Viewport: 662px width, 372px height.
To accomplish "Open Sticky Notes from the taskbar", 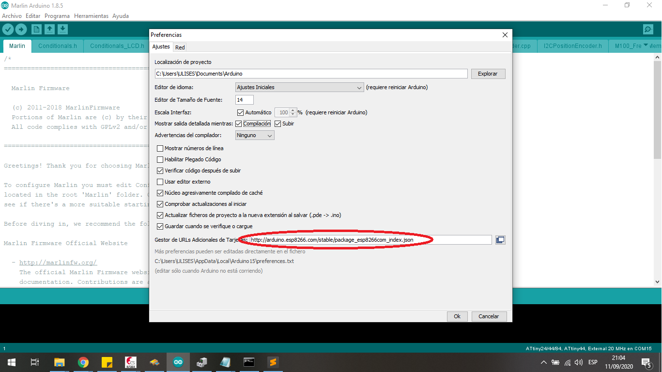I will [x=107, y=362].
